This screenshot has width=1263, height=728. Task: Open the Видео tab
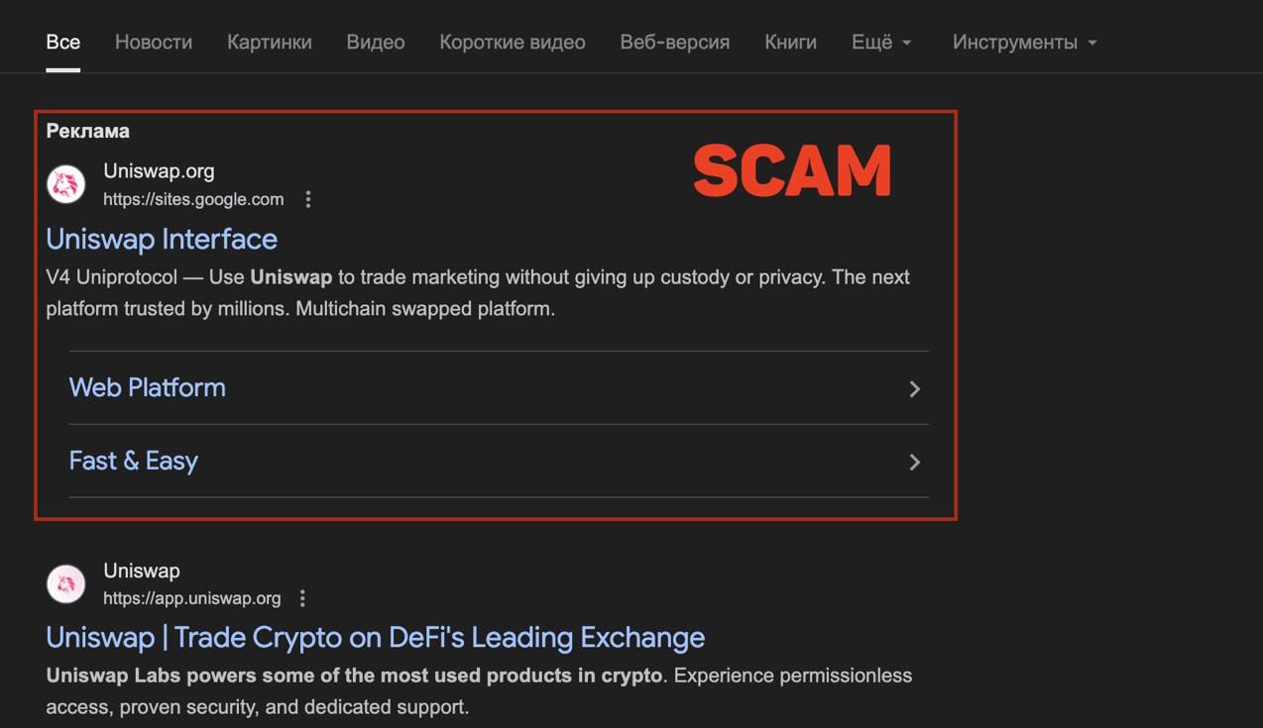click(x=376, y=43)
